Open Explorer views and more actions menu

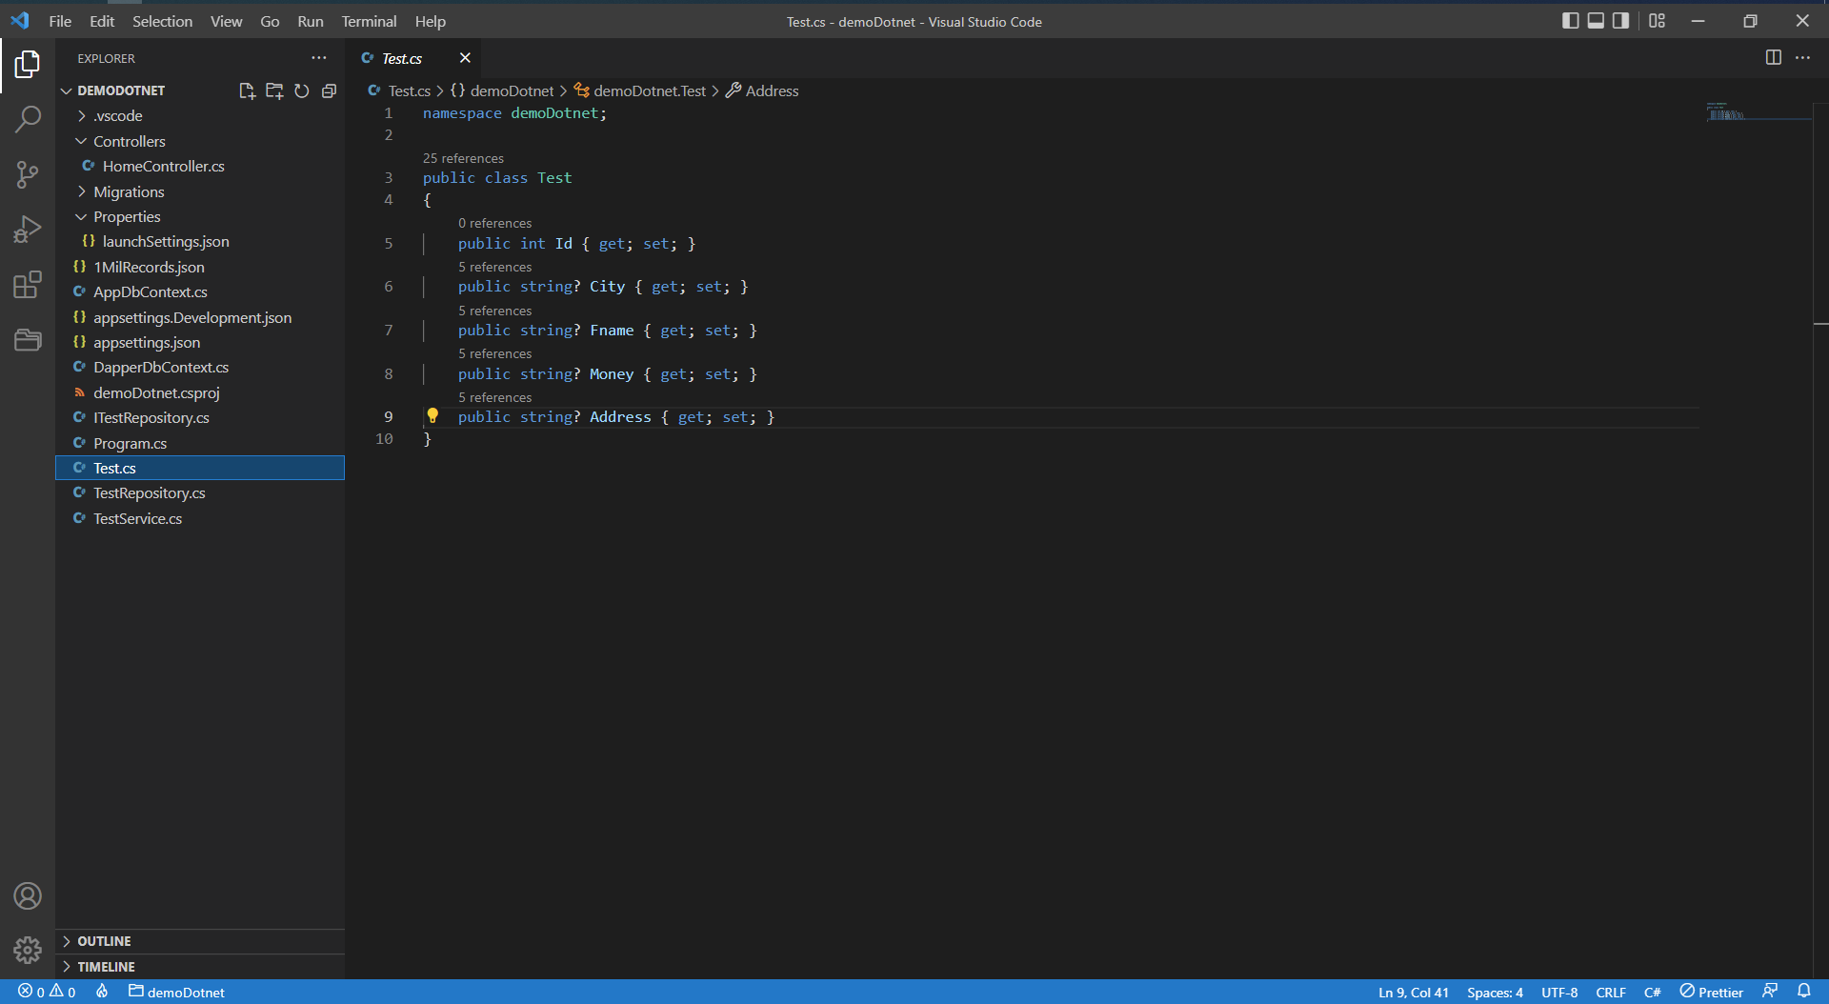(x=319, y=58)
